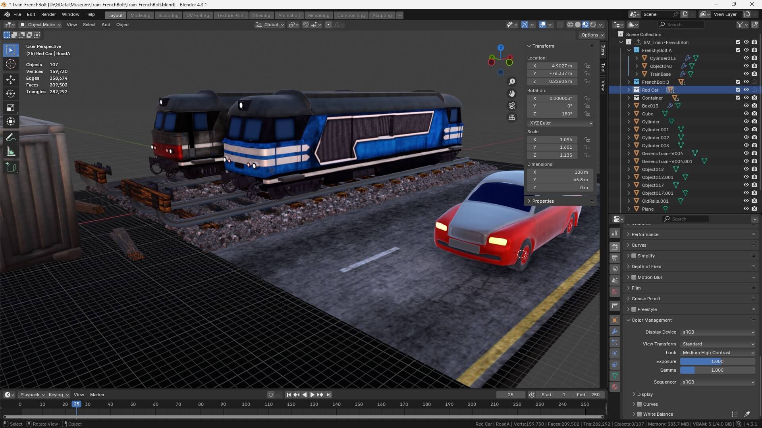Toggle render visibility for FrenchBolt B
762x428 pixels.
tap(754, 82)
